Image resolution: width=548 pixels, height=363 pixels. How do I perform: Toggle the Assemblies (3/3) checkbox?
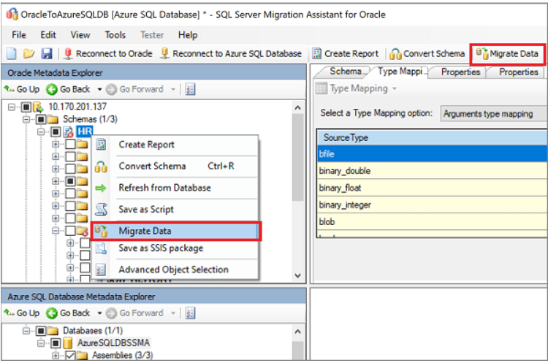click(70, 356)
